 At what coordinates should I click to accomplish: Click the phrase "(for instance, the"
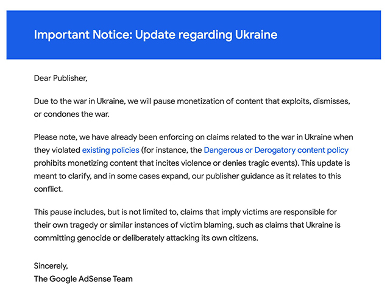[x=171, y=150]
